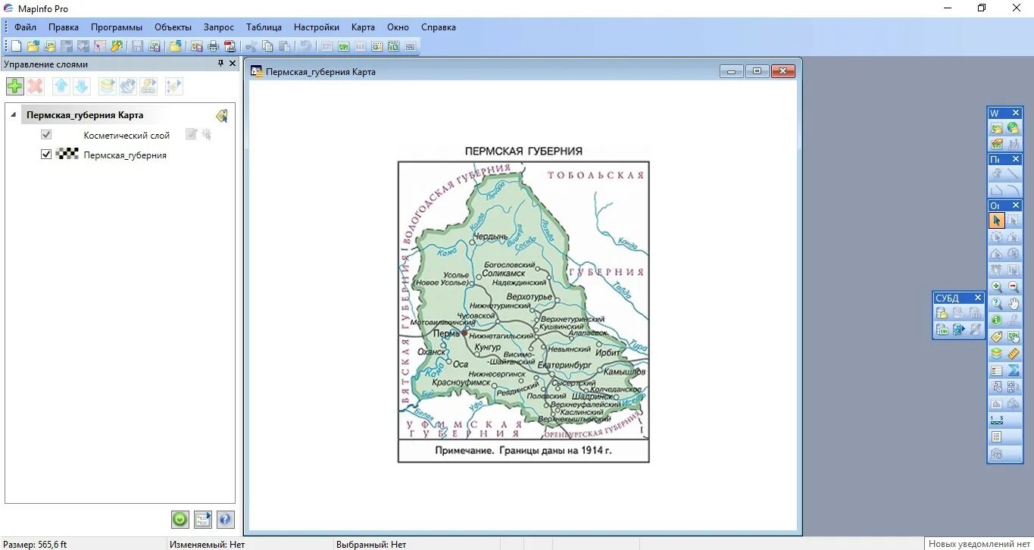Click the Undo arrow icon
The width and height of the screenshot is (1034, 550).
coord(305,46)
